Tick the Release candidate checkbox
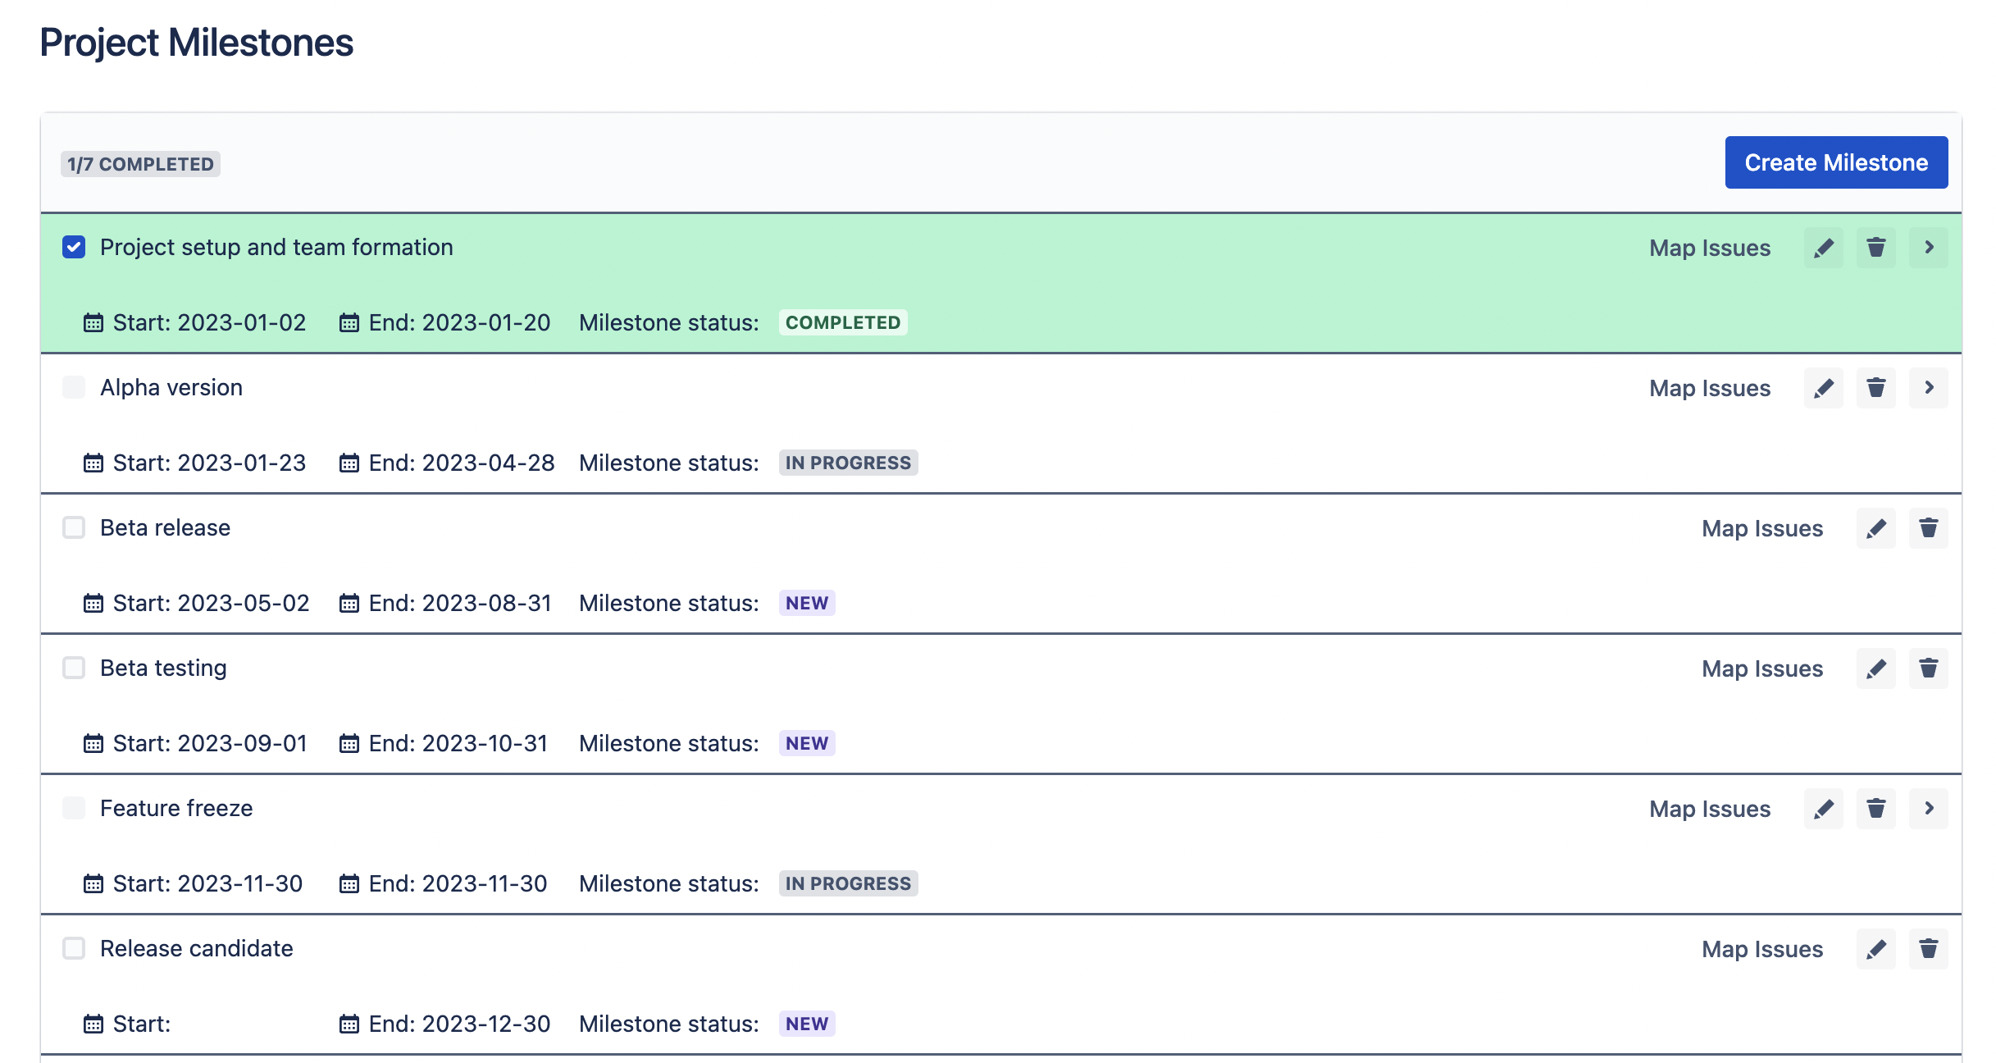The height and width of the screenshot is (1063, 1996). tap(74, 948)
